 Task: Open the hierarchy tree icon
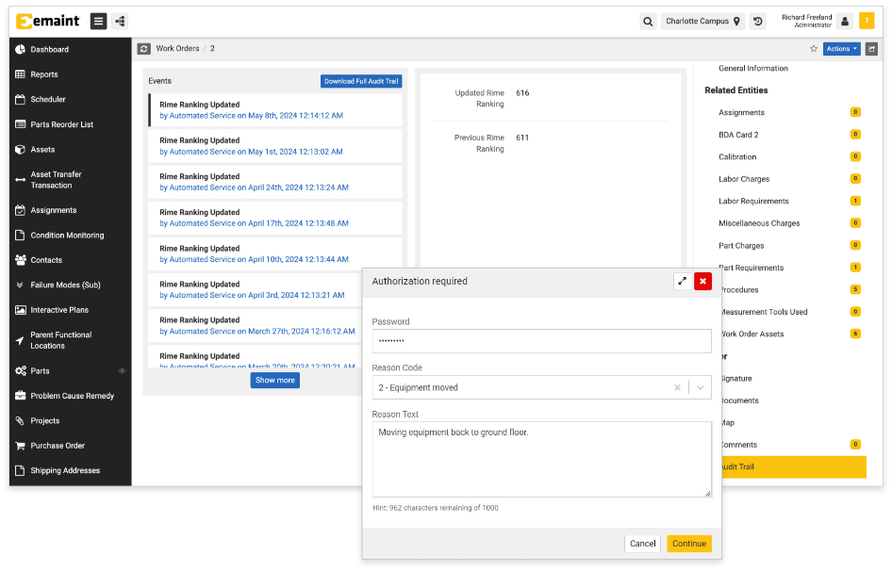click(x=120, y=22)
